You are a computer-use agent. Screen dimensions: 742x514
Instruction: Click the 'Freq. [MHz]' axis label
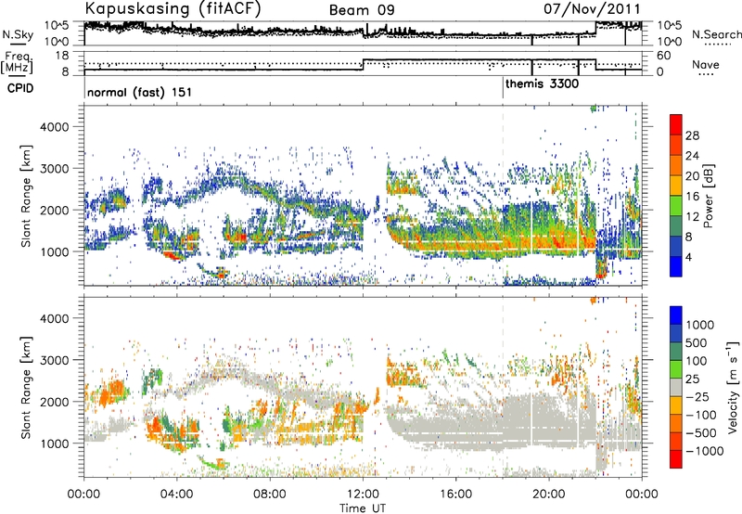coord(17,62)
